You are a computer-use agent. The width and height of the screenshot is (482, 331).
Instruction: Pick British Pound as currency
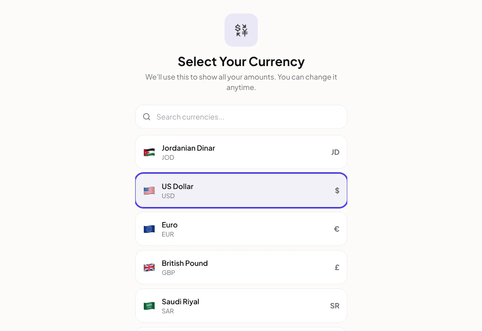(241, 267)
